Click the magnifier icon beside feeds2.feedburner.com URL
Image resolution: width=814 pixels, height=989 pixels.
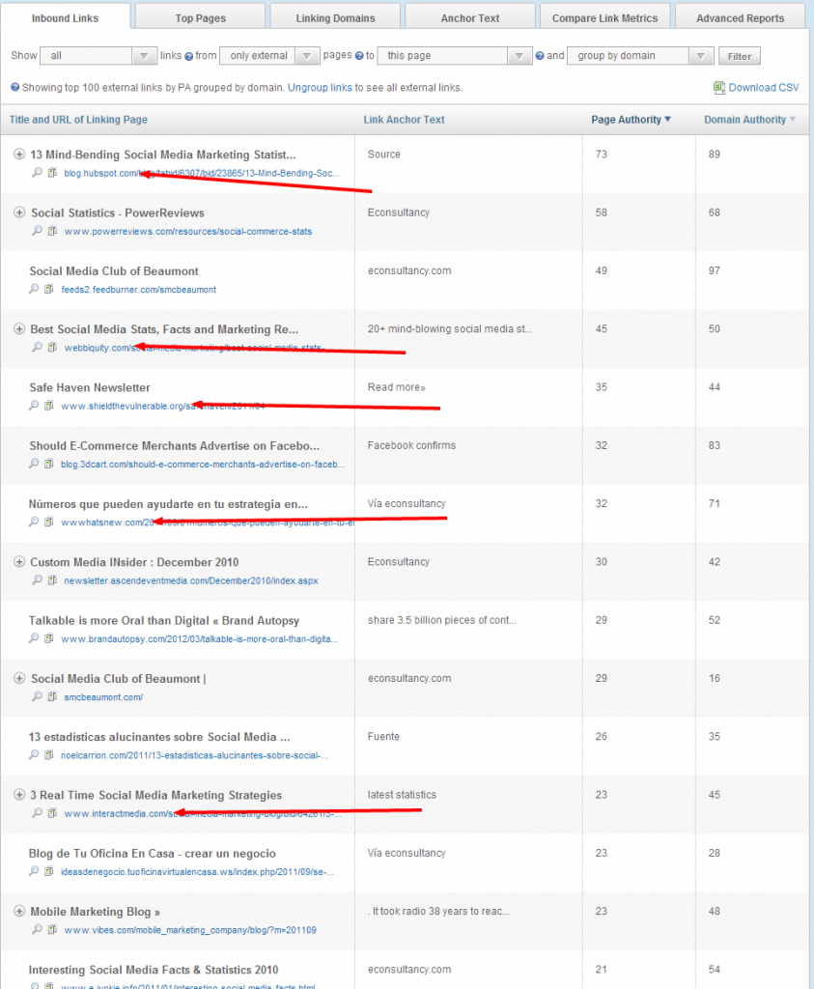pyautogui.click(x=34, y=289)
